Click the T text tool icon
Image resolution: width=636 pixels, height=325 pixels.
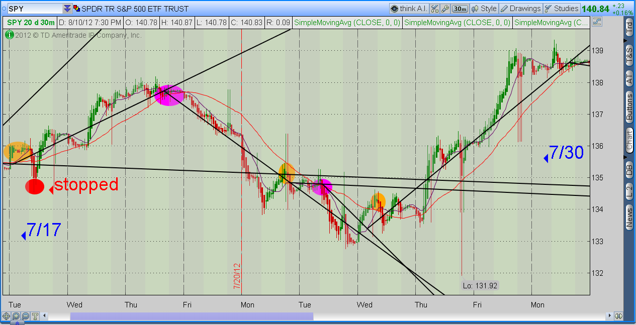35,316
